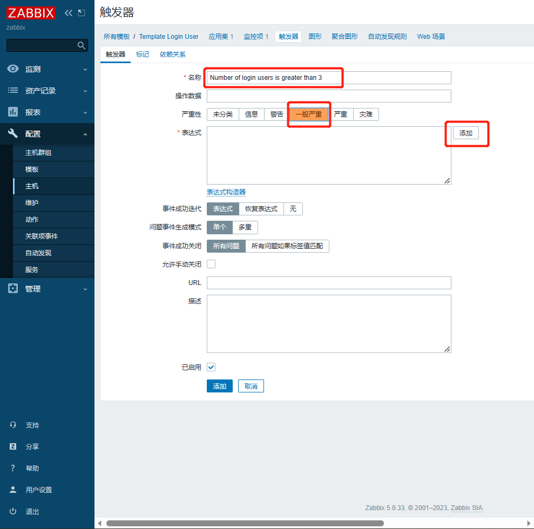
Task: Expand the 监测 menu chevron
Action: [85, 70]
